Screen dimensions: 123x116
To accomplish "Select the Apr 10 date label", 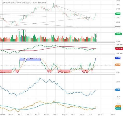I will click(37, 114).
